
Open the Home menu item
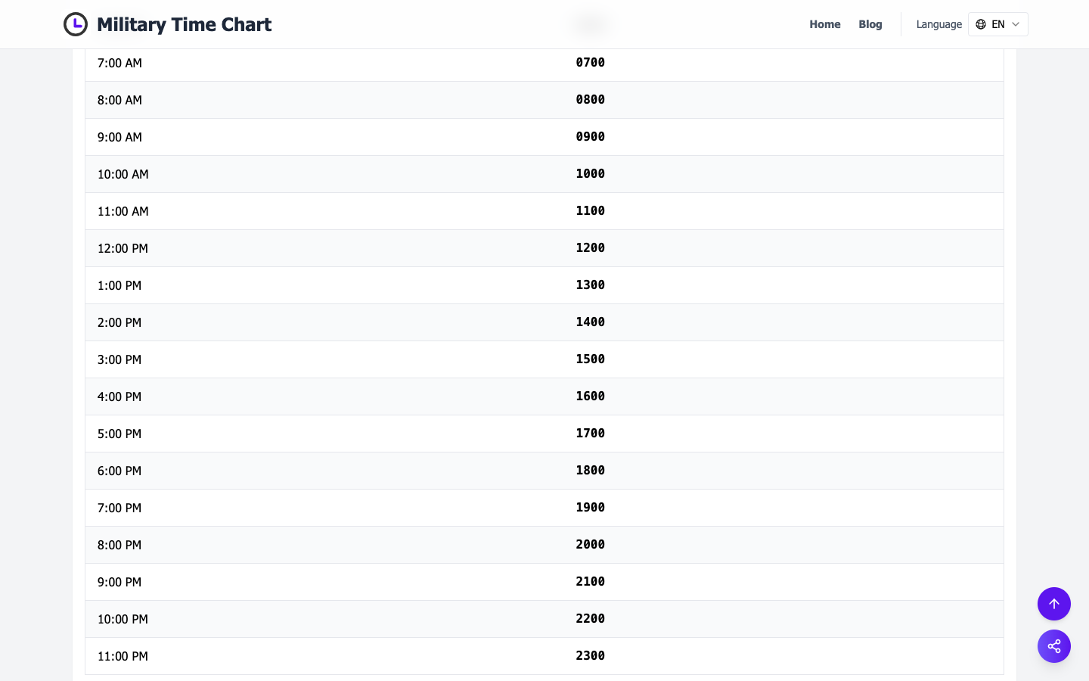tap(825, 24)
